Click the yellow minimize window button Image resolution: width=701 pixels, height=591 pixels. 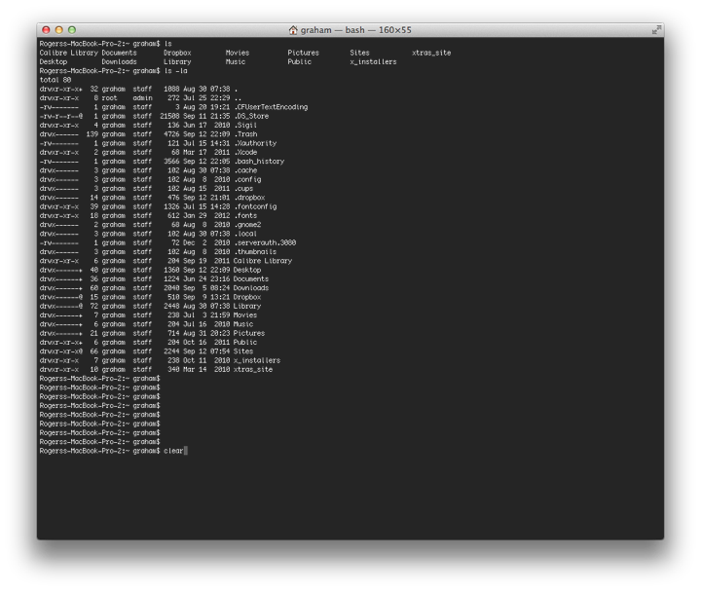(58, 30)
